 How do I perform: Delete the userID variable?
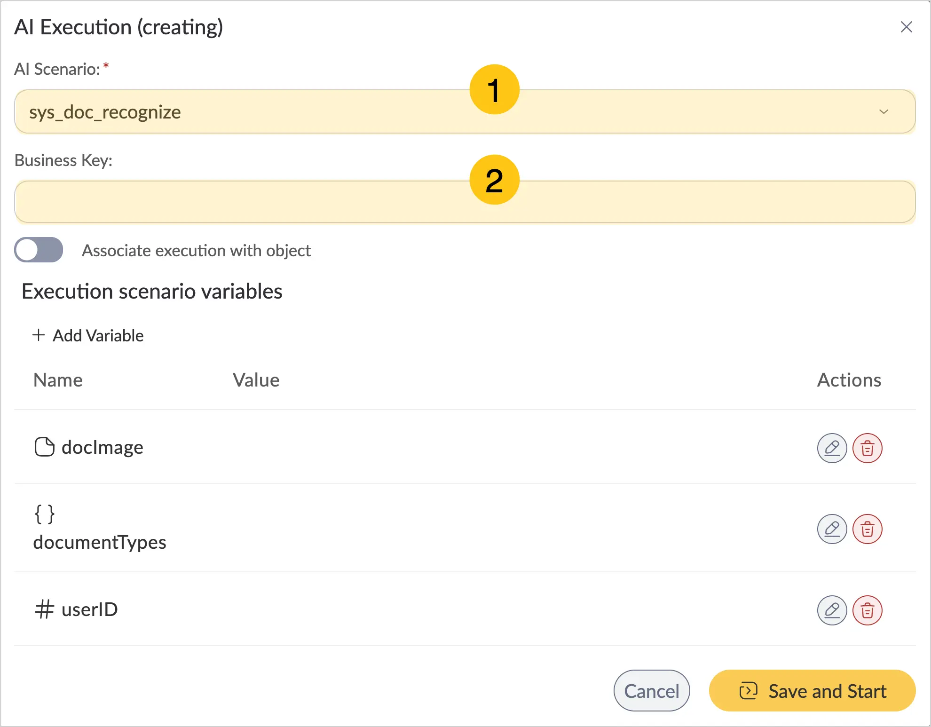868,610
